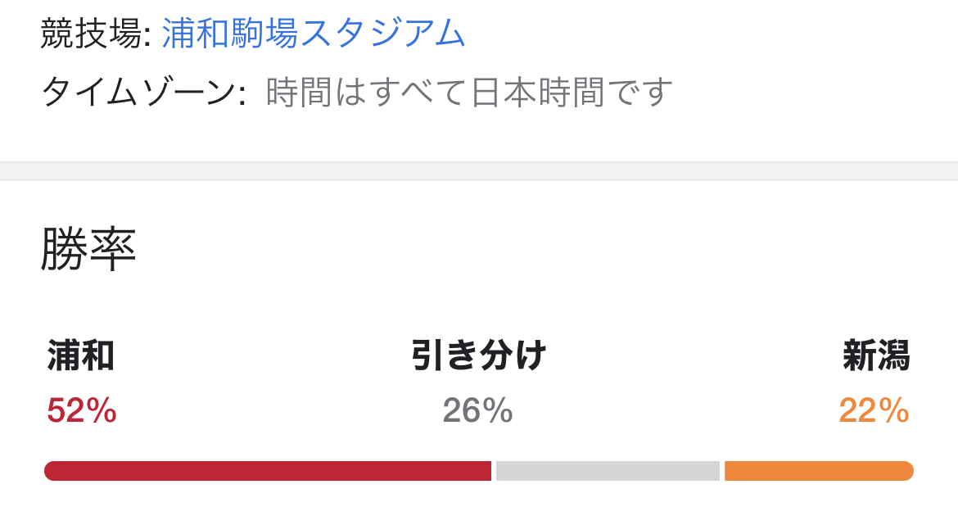This screenshot has width=958, height=525.
Task: Click Urawa's 52% win probability
Action: click(82, 410)
